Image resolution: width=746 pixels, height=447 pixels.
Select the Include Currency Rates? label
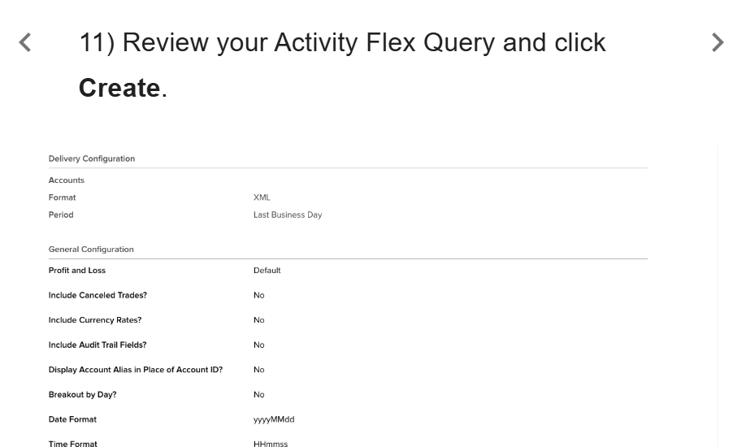(95, 320)
